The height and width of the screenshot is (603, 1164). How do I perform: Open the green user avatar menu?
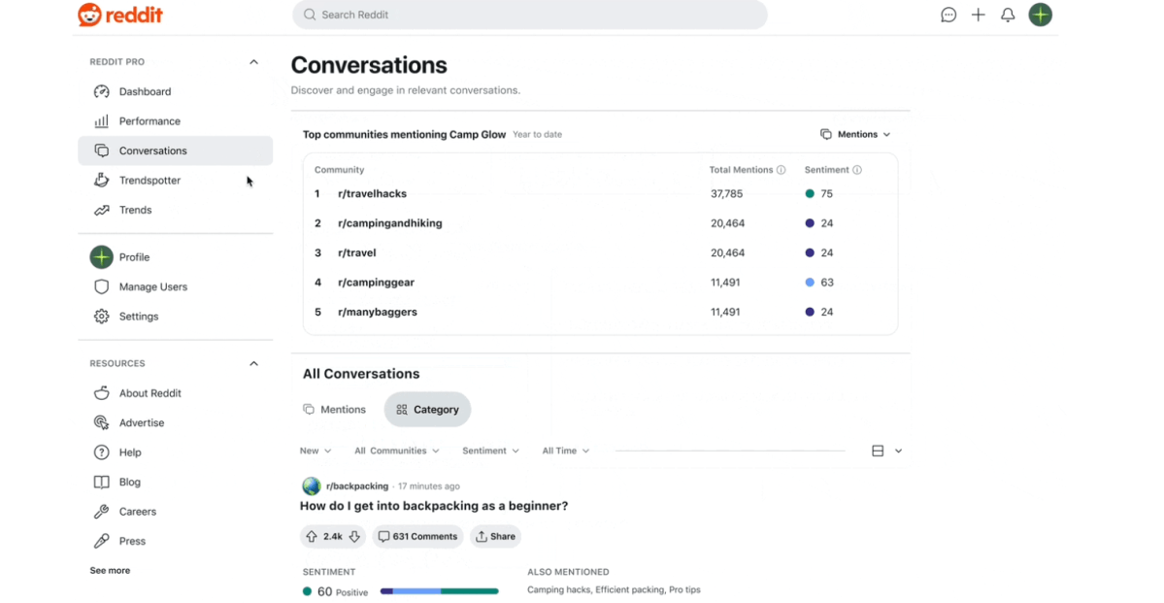1041,15
